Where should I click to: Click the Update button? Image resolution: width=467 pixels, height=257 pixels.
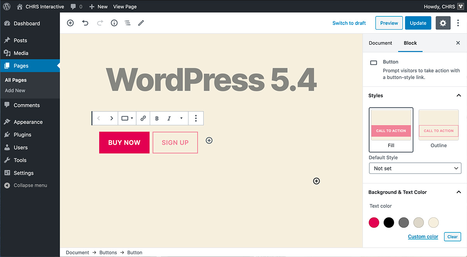418,23
